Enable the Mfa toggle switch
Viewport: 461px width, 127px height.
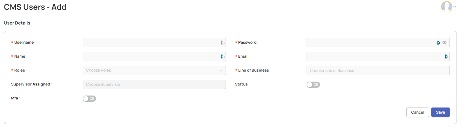[x=89, y=99]
